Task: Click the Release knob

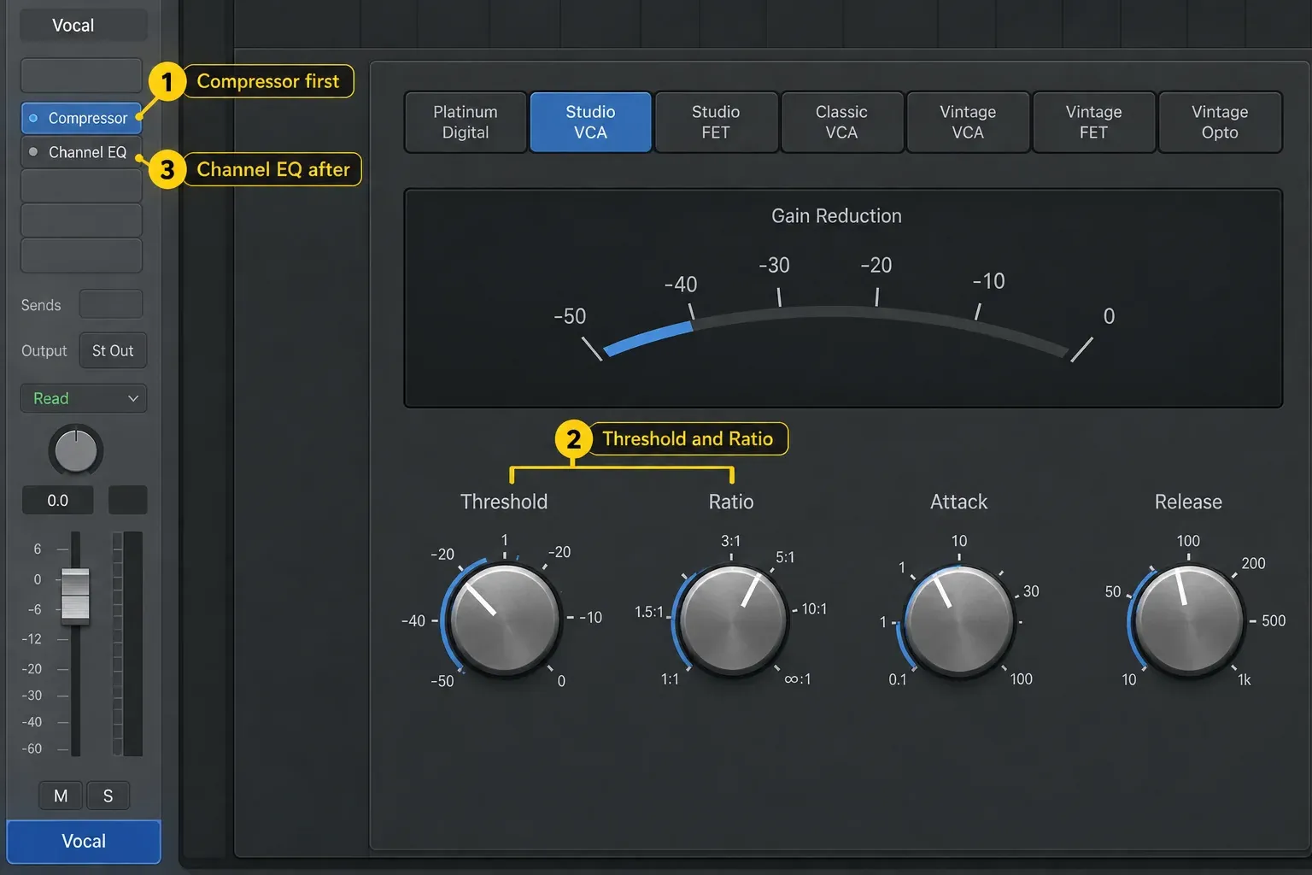Action: tap(1188, 620)
